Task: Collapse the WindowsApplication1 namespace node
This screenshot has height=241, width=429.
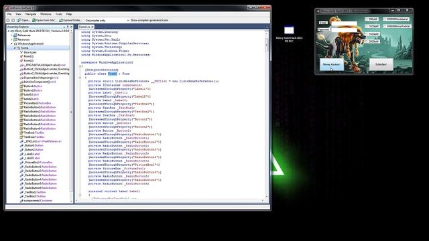Action: (12, 44)
